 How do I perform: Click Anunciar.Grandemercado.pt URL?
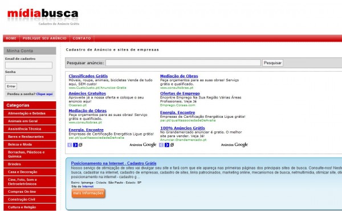183,140
